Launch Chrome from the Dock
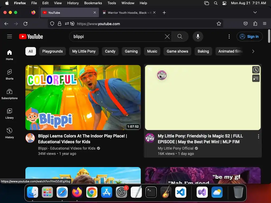 click(x=92, y=192)
